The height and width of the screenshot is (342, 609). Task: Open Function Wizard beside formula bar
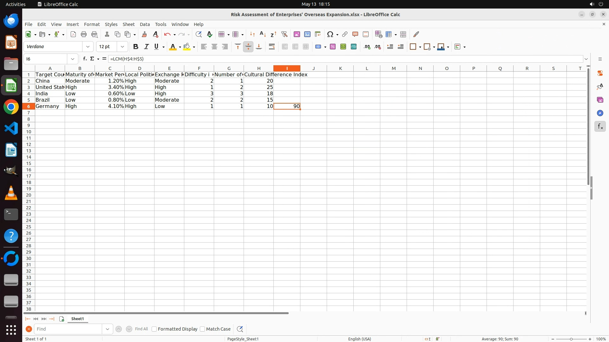[x=85, y=59]
